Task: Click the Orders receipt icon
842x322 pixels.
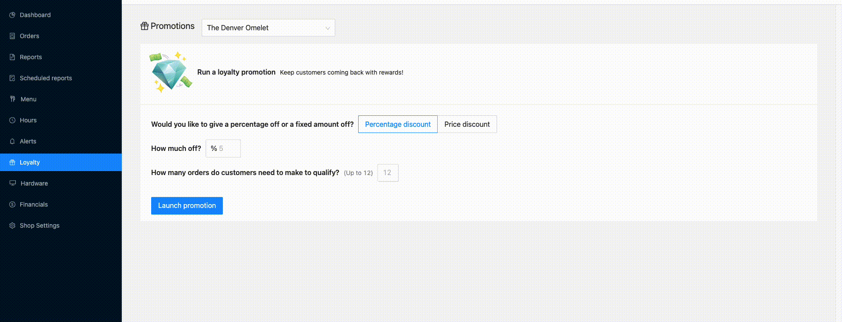Action: click(x=12, y=36)
